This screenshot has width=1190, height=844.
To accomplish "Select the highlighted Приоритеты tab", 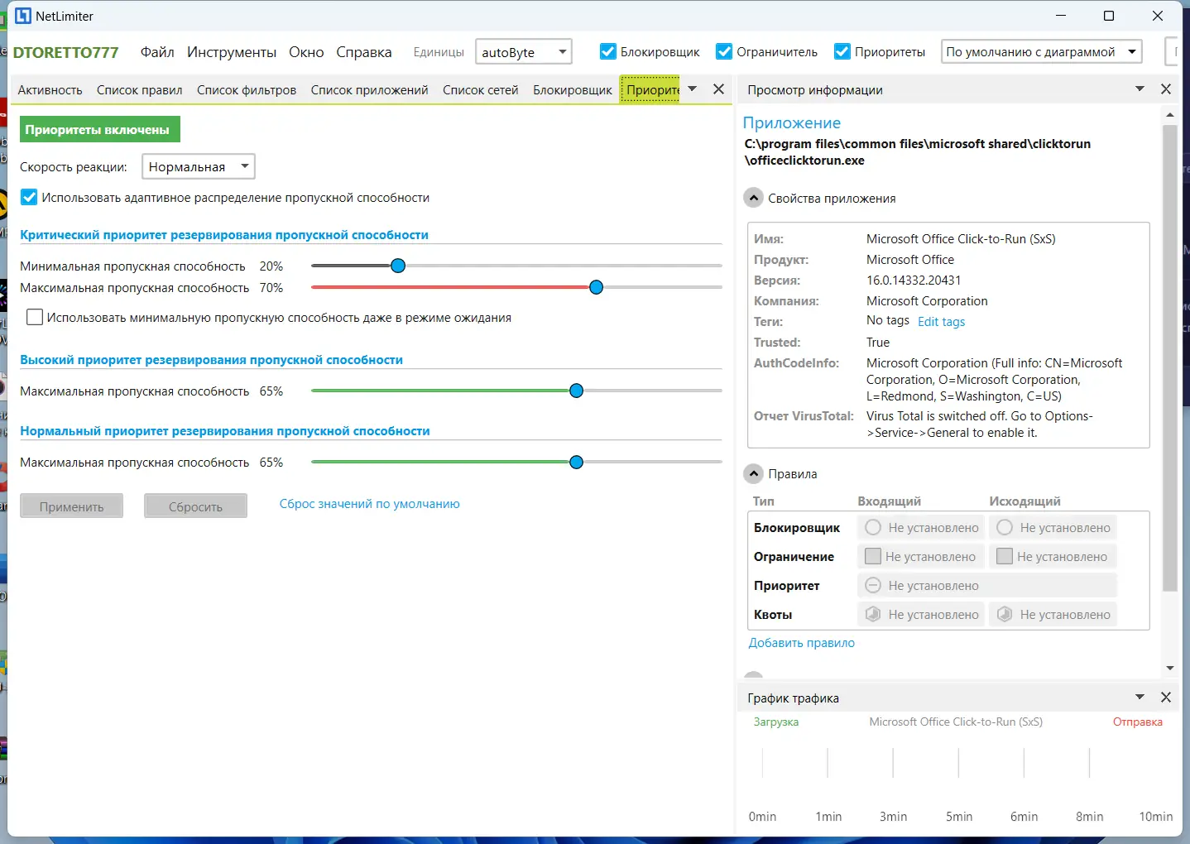I will [x=650, y=90].
